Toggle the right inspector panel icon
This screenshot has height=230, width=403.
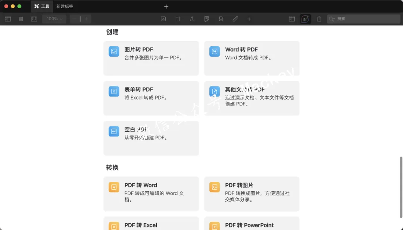click(292, 19)
